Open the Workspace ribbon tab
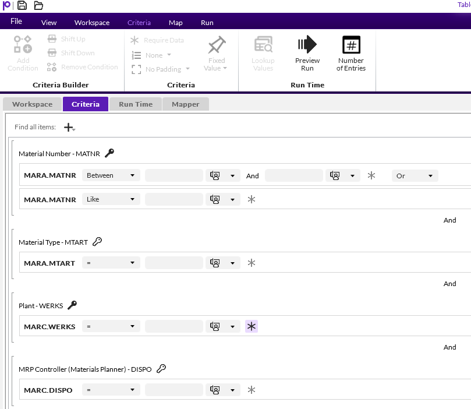This screenshot has height=409, width=471. [x=92, y=23]
